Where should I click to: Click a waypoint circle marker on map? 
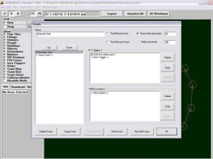[x=191, y=108]
